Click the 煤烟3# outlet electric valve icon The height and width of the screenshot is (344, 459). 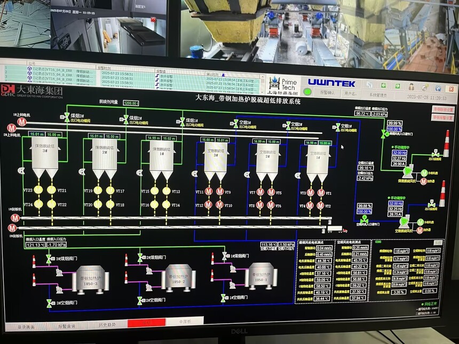click(x=67, y=116)
